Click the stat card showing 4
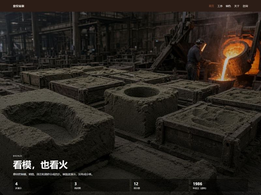 tap(42, 185)
